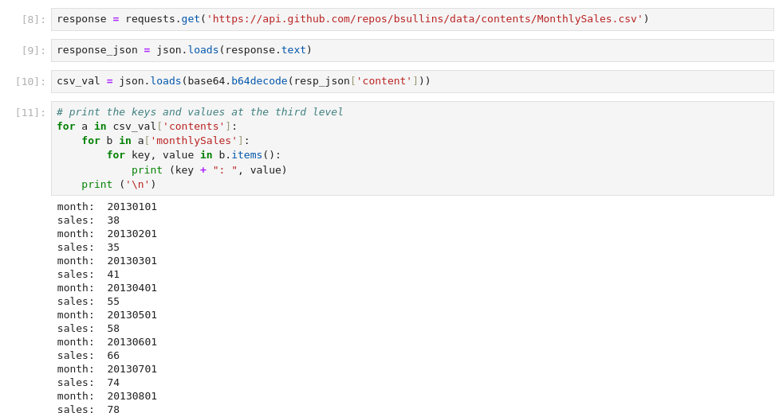Click output line month: 20130401
The height and width of the screenshot is (413, 779).
point(107,288)
